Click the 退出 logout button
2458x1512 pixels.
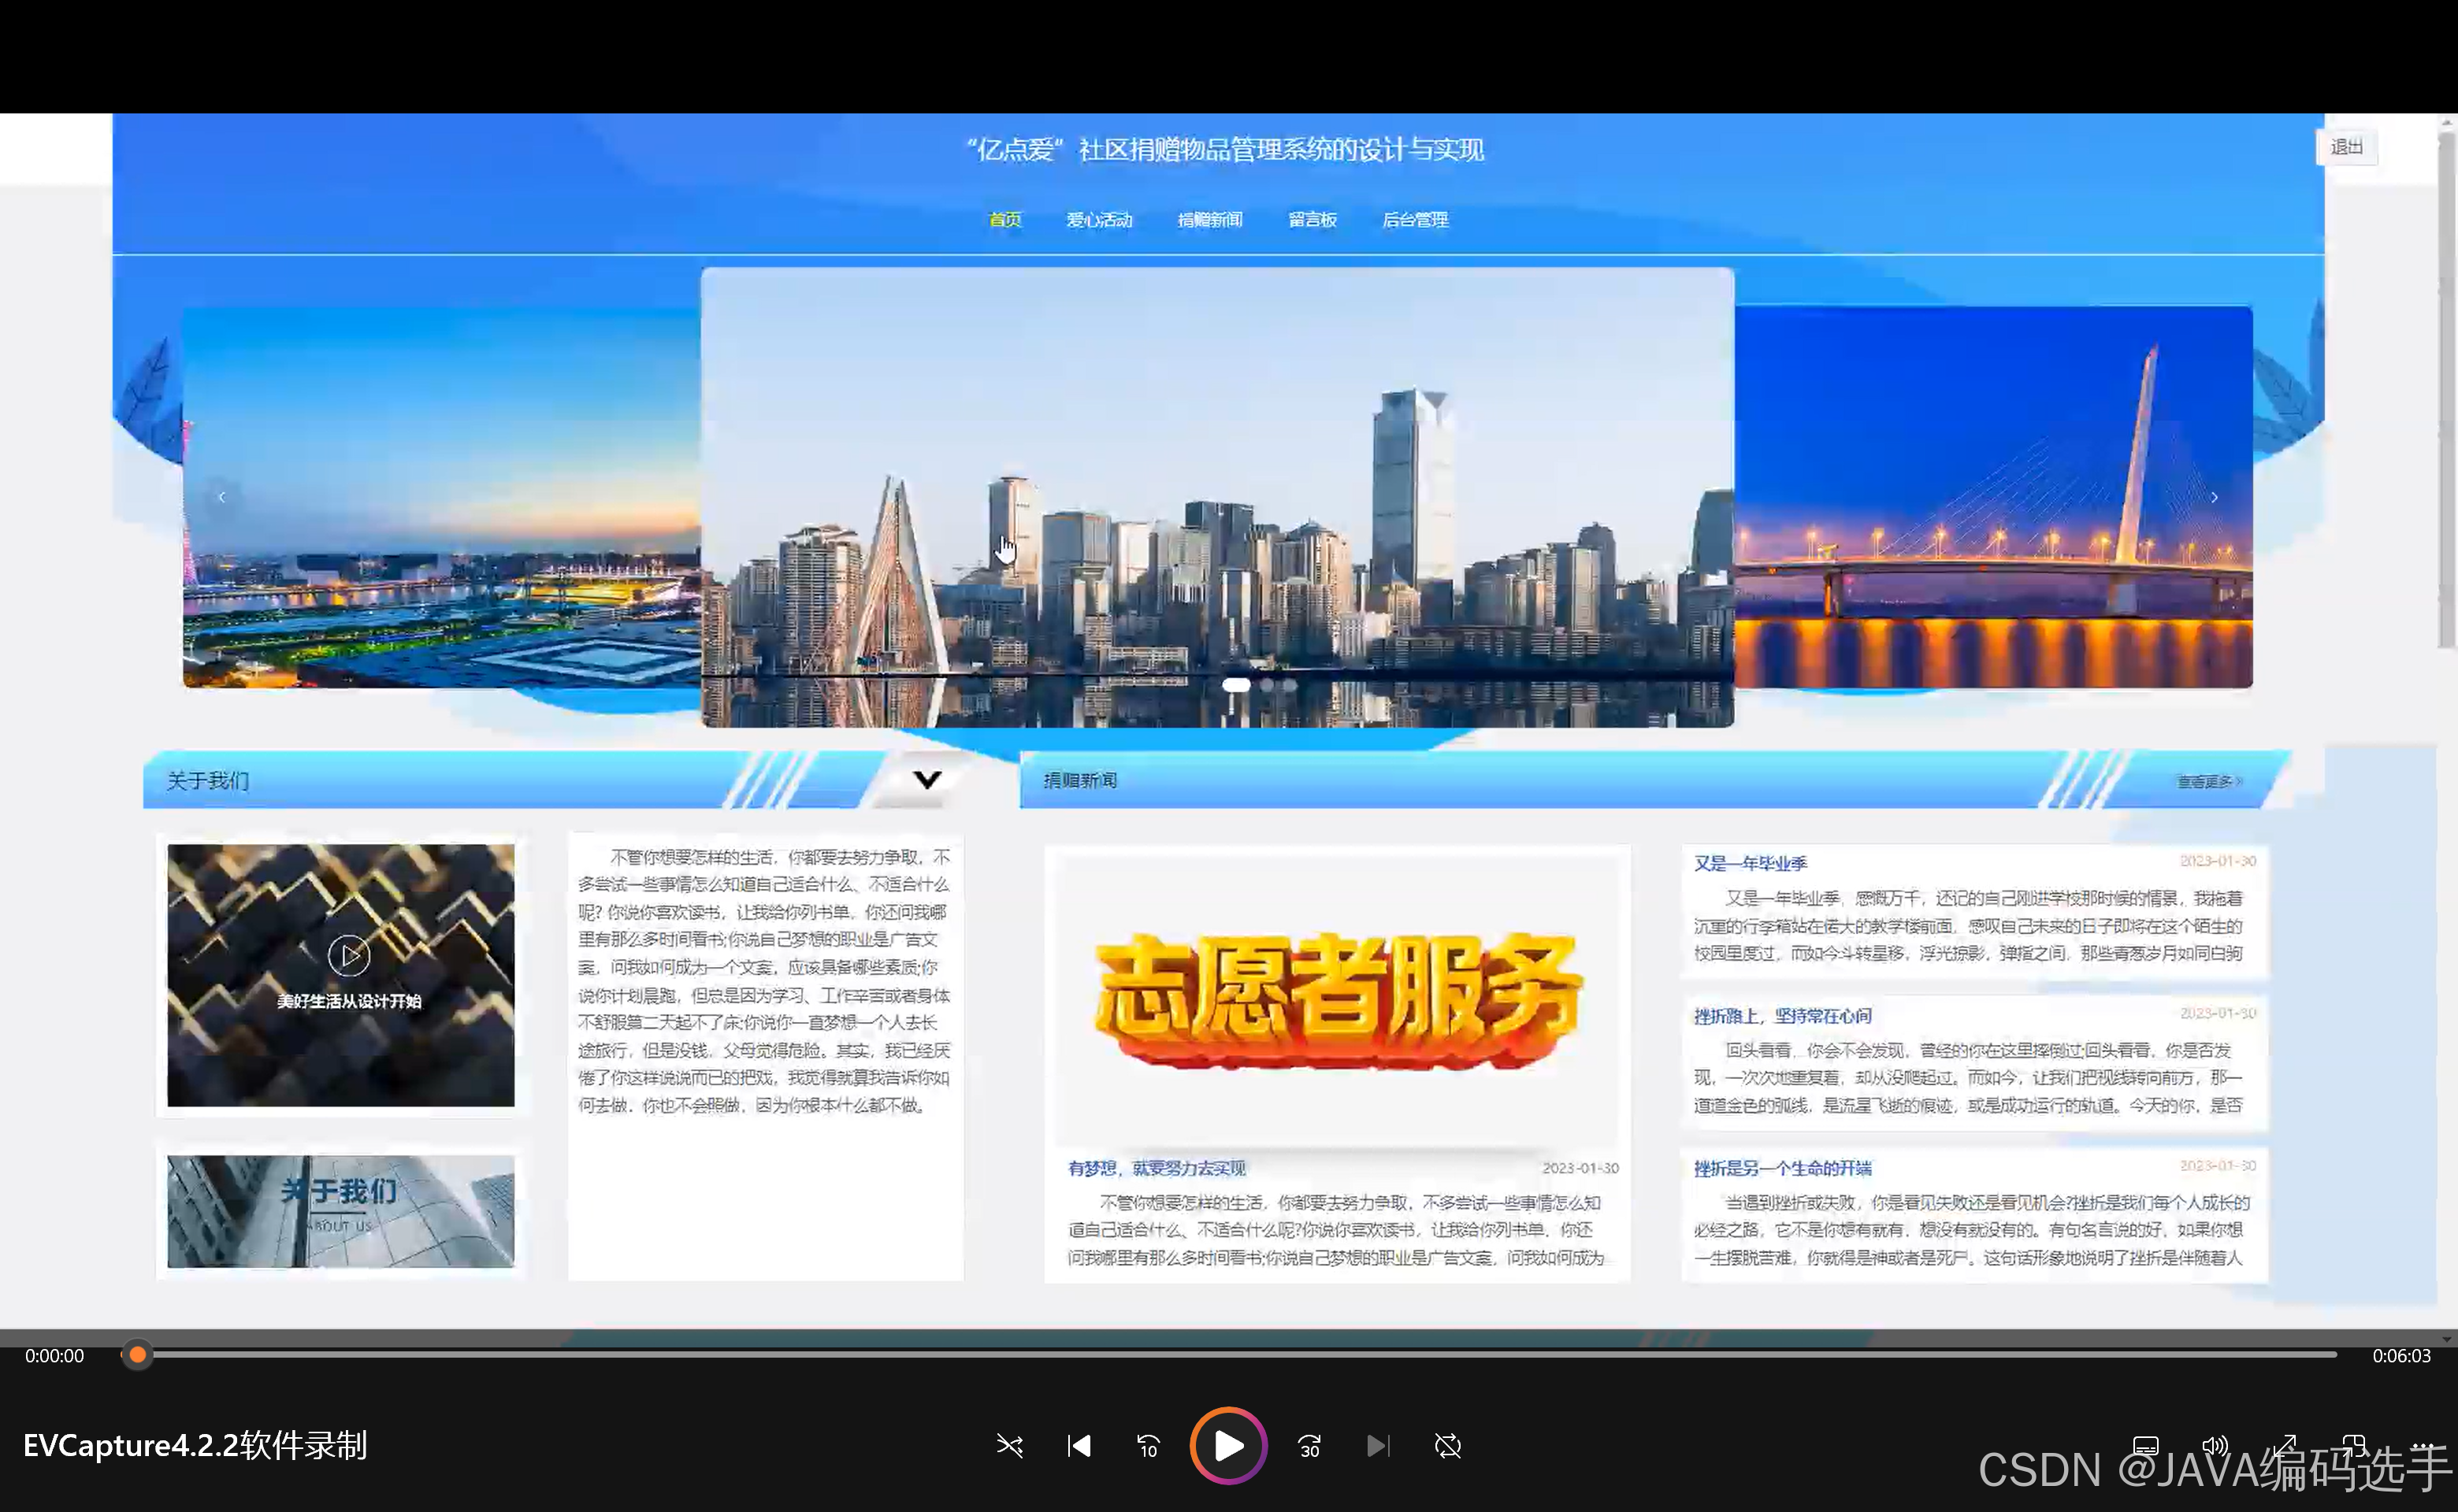[x=2346, y=147]
